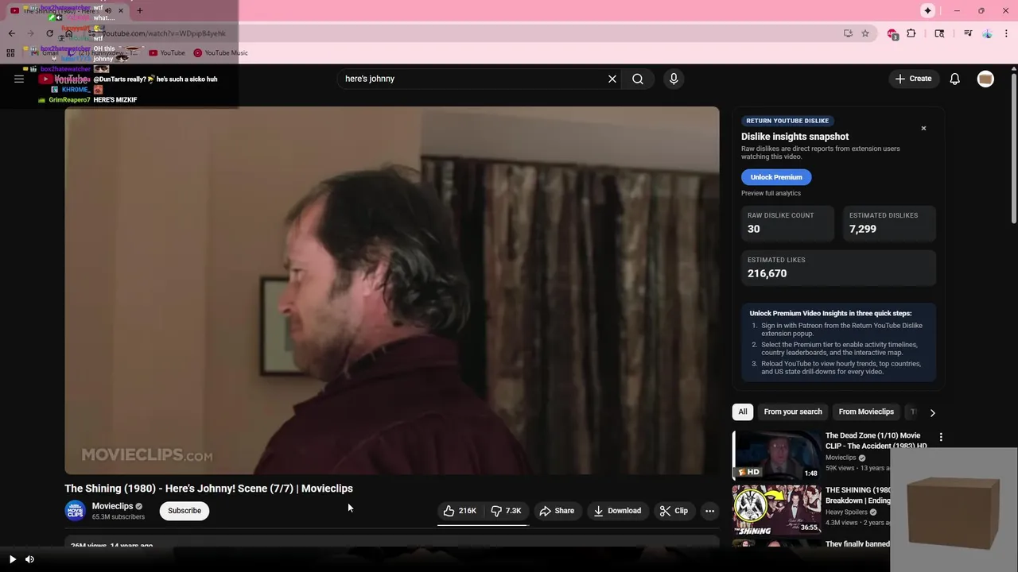The image size is (1018, 572).
Task: Open Movieclips channel name link
Action: point(112,506)
